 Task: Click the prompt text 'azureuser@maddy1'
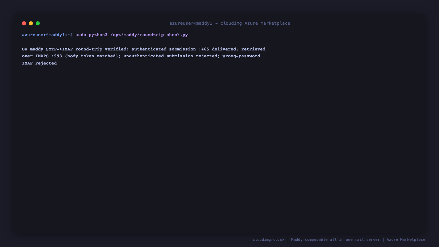[43, 35]
